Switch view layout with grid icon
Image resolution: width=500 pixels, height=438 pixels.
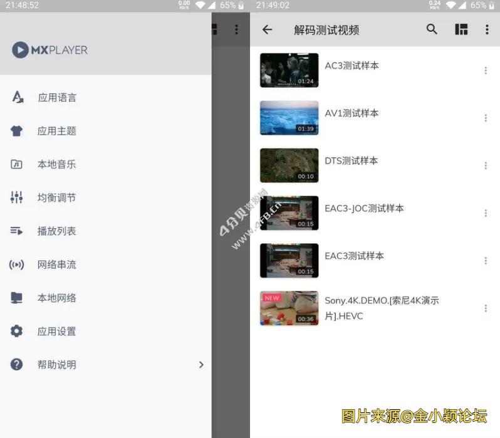pos(461,29)
